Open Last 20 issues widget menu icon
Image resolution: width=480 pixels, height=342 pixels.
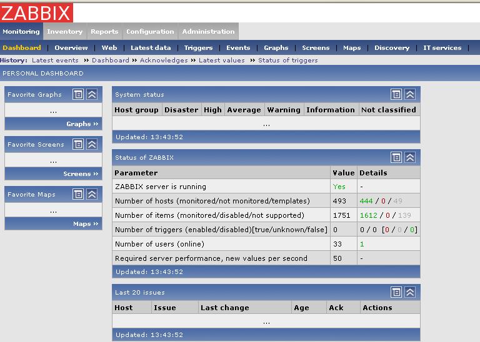point(396,292)
